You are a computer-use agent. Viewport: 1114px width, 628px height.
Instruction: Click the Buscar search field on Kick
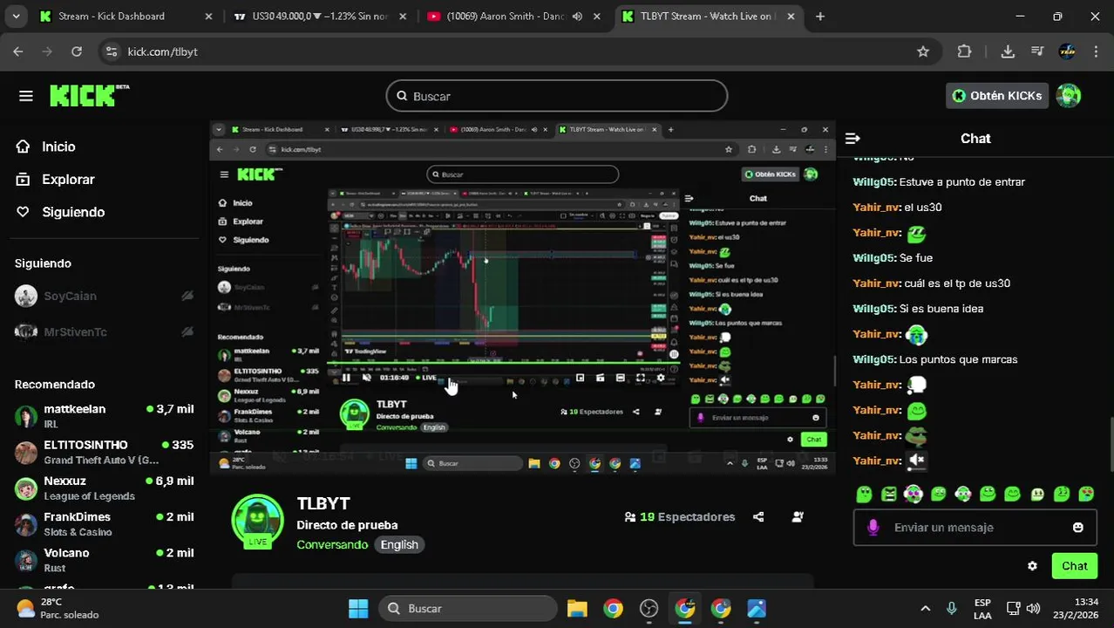(557, 96)
